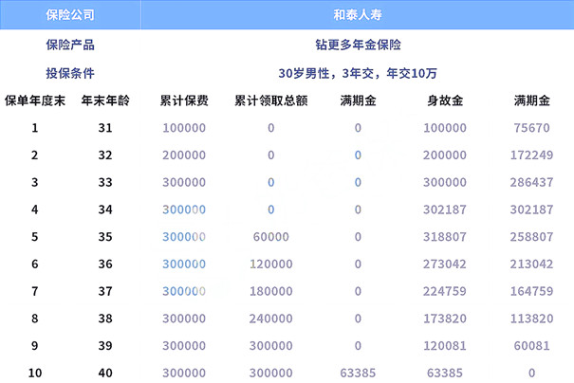Click the 年末年龄 column header
The image size is (574, 383).
[105, 100]
